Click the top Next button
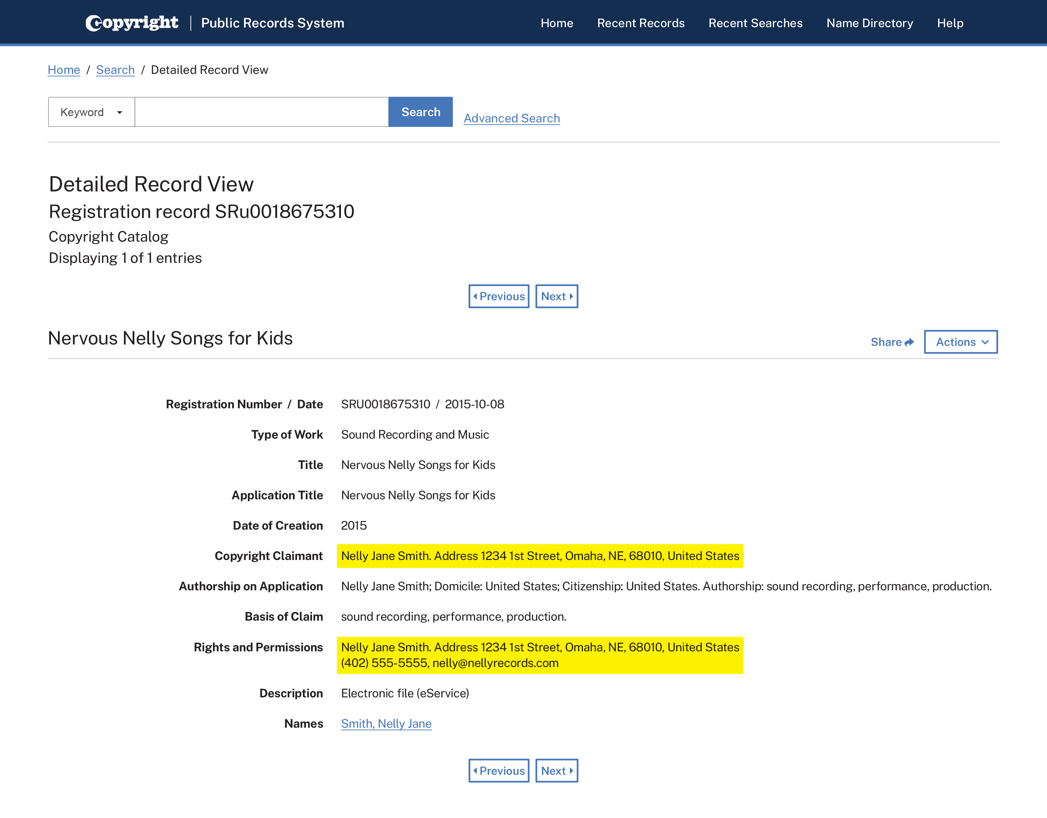This screenshot has height=818, width=1047. click(x=557, y=296)
